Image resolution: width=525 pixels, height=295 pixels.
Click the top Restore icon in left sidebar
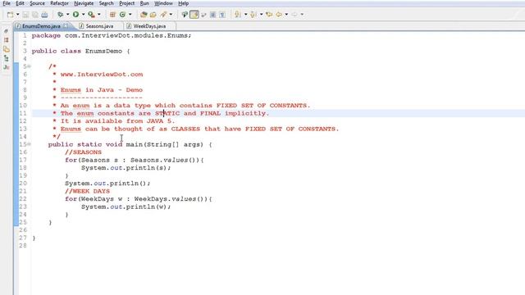point(6,31)
